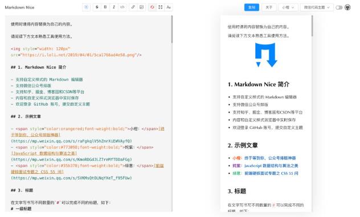
Task: Click the preview pane scrollbar
Action: (312, 26)
